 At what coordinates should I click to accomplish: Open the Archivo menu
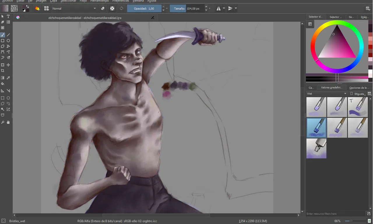(x=8, y=1)
